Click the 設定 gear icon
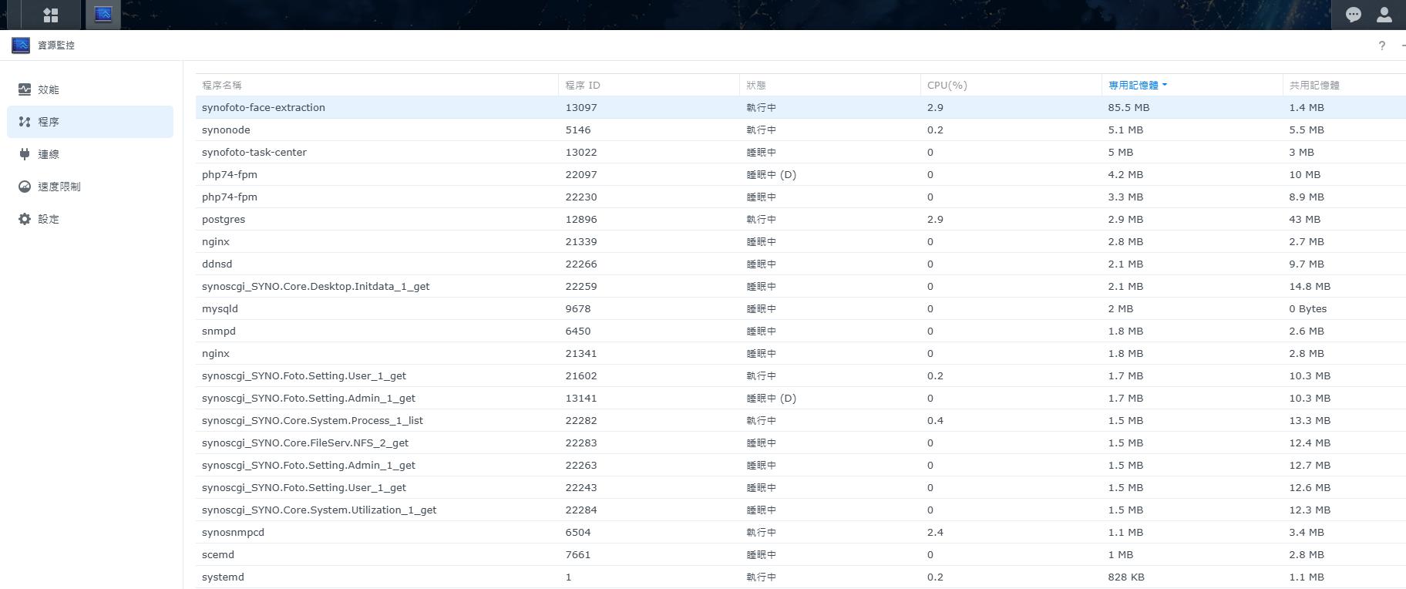Viewport: 1406px width, 589px height. [x=25, y=219]
